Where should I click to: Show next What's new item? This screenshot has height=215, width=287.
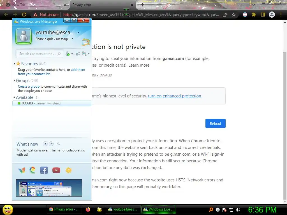coord(51,144)
